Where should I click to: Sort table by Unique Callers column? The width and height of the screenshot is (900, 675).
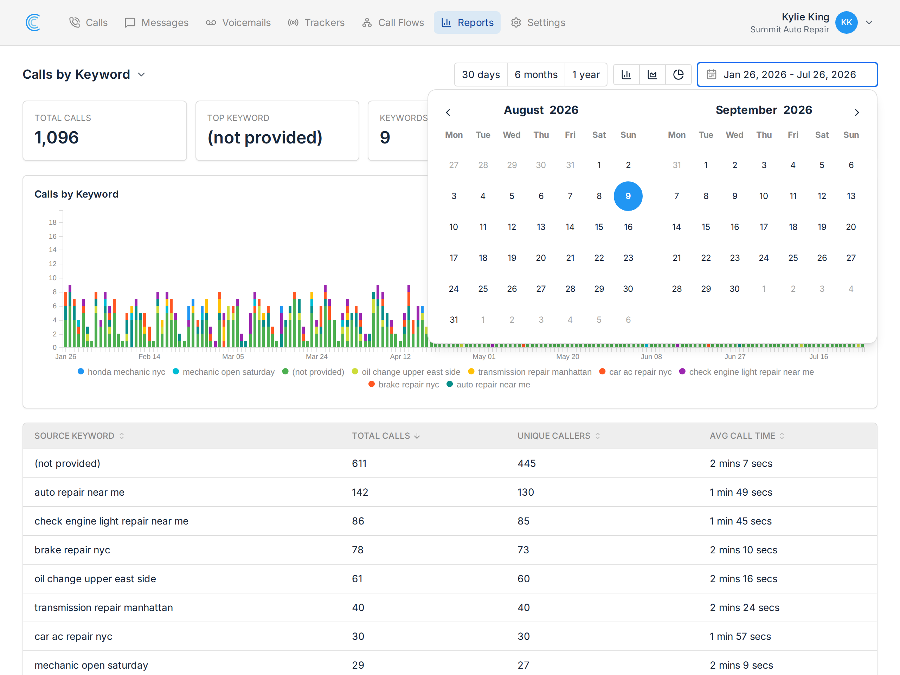[558, 435]
